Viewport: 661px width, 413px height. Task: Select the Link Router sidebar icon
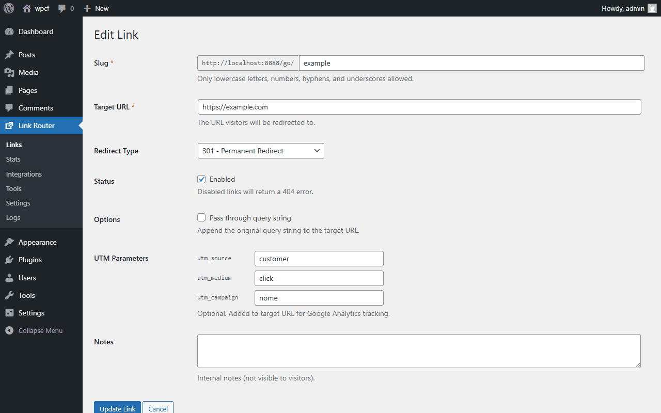10,125
